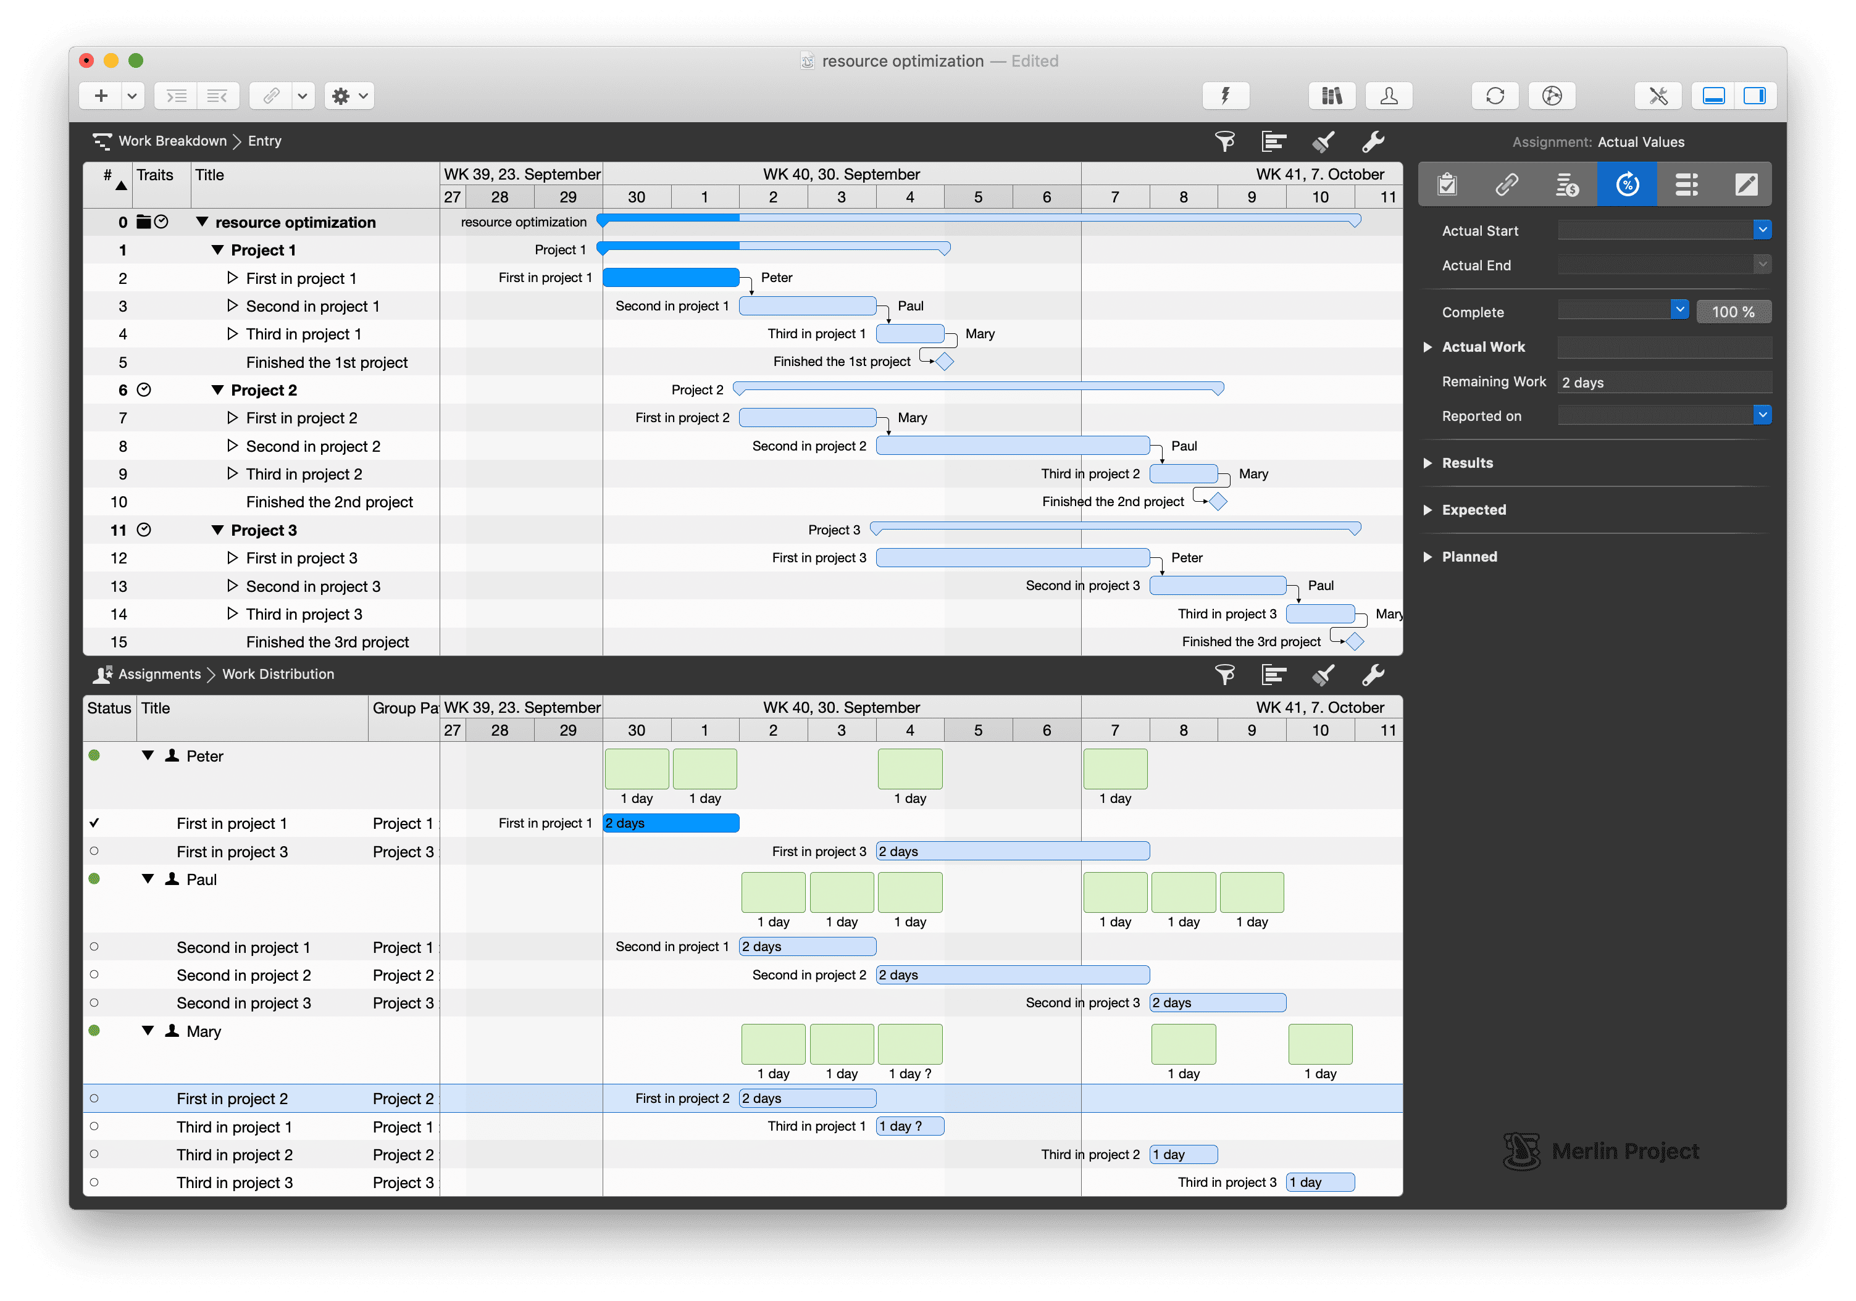Image resolution: width=1856 pixels, height=1301 pixels.
Task: Open the finance cost tab in the inspector
Action: [1566, 185]
